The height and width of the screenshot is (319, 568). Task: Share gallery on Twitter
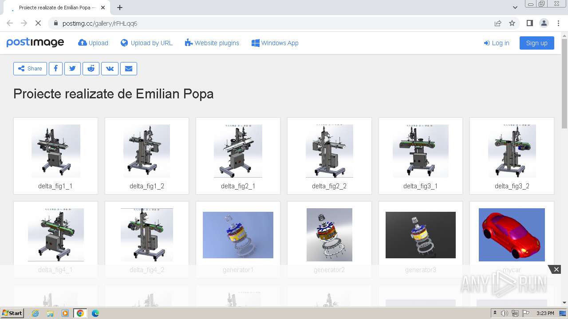(x=72, y=69)
